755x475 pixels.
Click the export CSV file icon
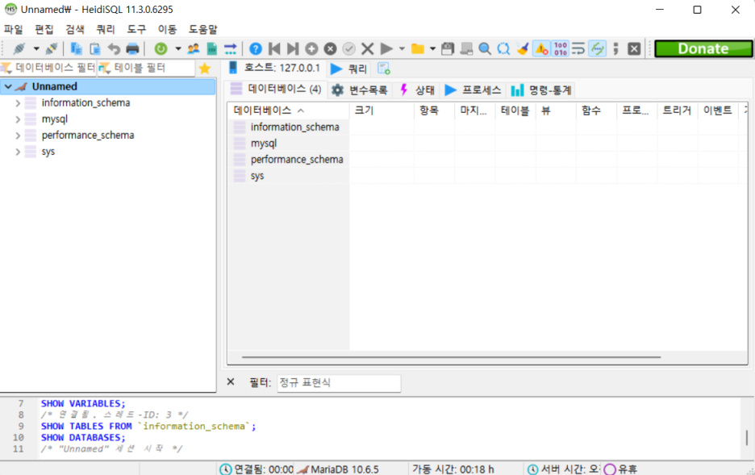(x=212, y=48)
